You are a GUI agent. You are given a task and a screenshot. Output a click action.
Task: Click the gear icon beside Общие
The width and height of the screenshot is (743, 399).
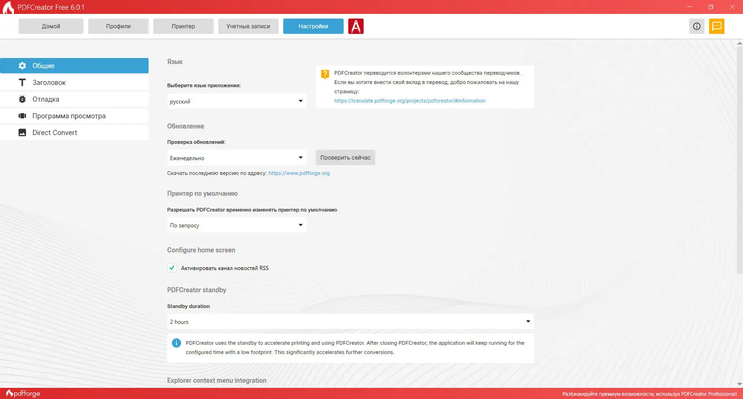click(22, 66)
